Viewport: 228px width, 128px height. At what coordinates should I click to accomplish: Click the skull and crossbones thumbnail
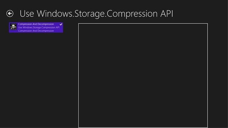[13, 27]
